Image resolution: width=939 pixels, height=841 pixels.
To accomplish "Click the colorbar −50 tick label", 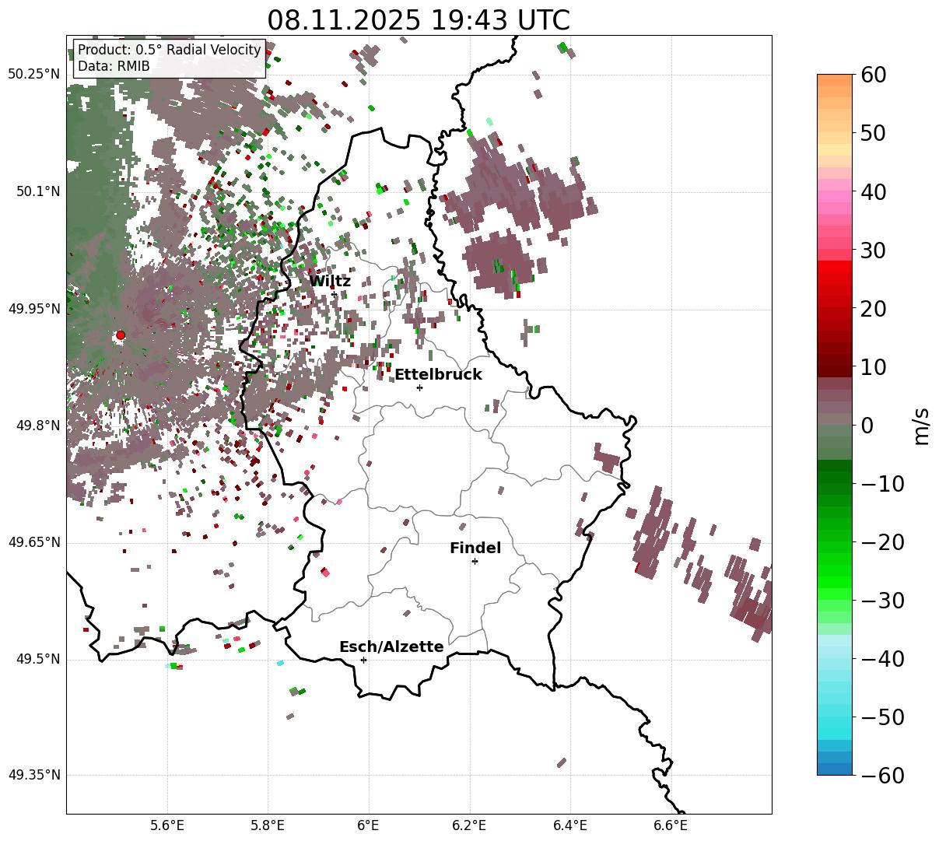I will tap(882, 717).
